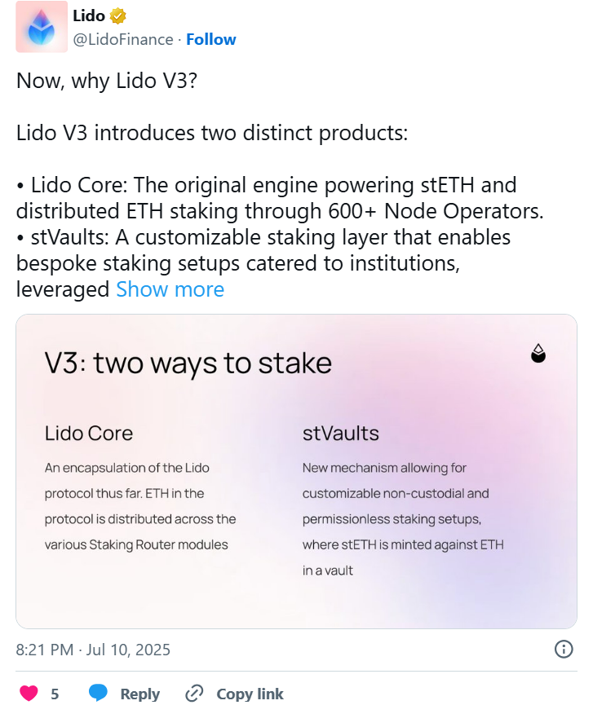Open the Jul 10, 2025 timestamp link
Screen dimensions: 593x705
94,650
